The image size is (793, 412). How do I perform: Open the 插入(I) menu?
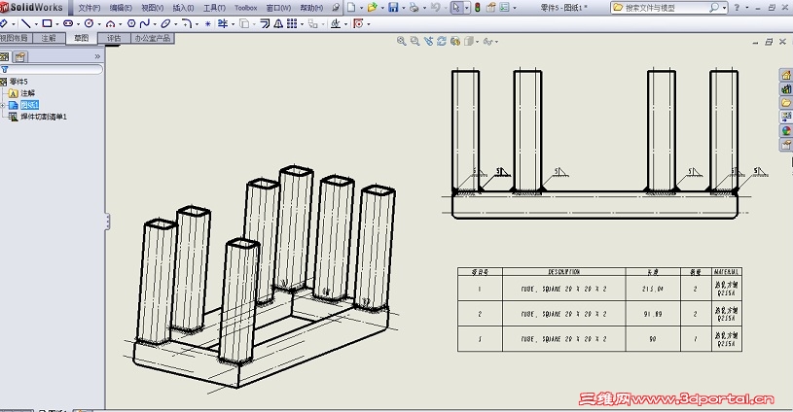[x=183, y=8]
